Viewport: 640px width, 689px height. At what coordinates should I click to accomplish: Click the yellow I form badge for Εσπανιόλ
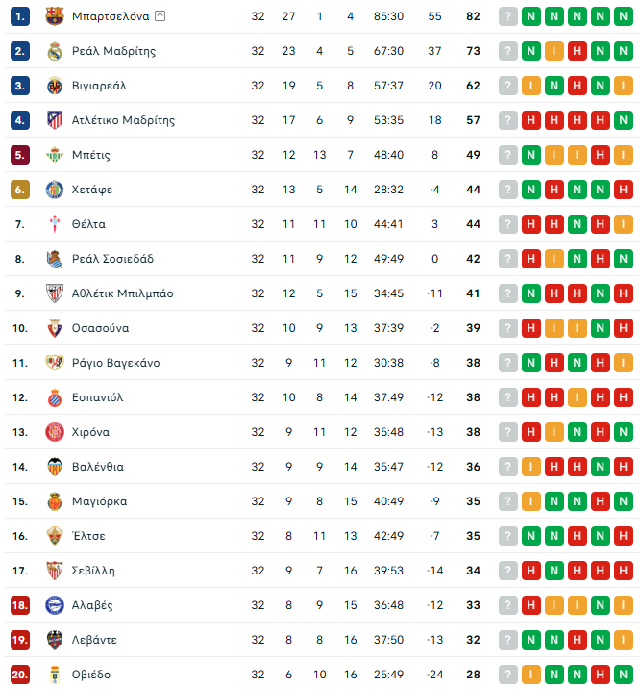point(578,397)
